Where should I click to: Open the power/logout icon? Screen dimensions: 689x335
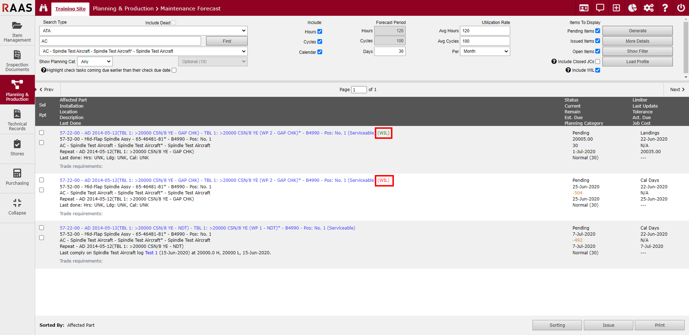click(x=681, y=8)
